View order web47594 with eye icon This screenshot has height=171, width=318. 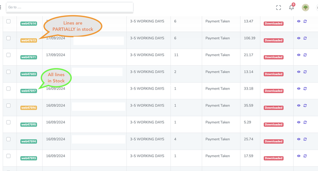click(299, 139)
